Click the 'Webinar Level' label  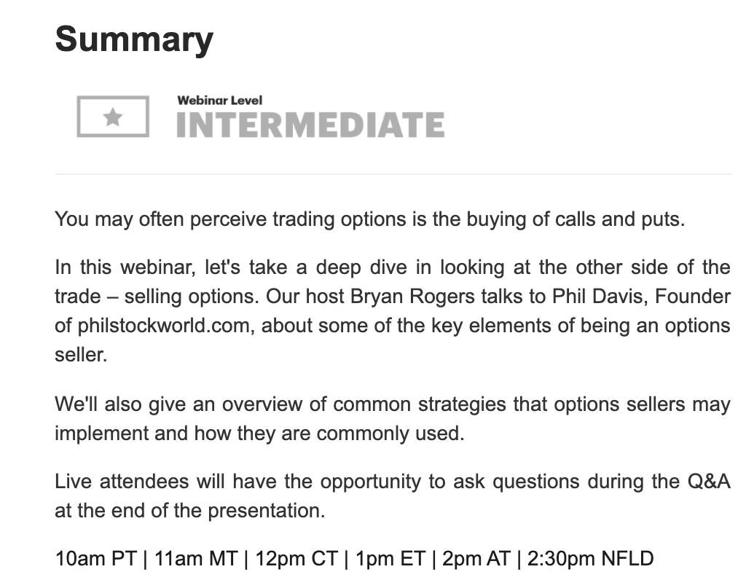(219, 101)
